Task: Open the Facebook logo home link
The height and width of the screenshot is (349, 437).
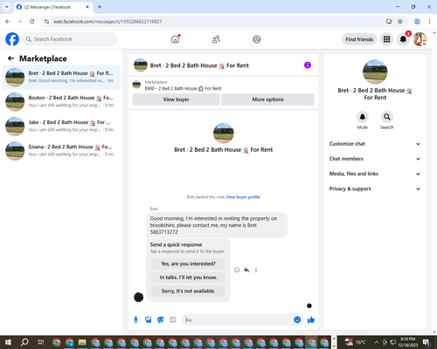Action: (x=12, y=39)
